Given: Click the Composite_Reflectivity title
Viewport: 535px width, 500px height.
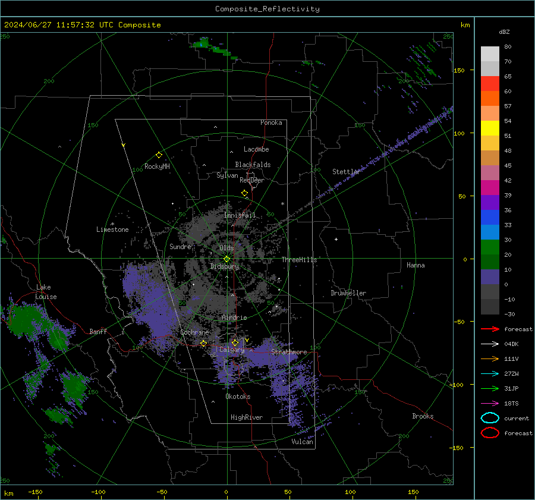Looking at the screenshot, I should pos(267,9).
